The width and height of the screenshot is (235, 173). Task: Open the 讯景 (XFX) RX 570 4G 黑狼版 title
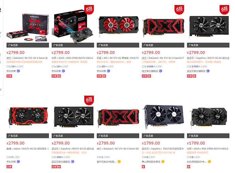tap(117, 58)
